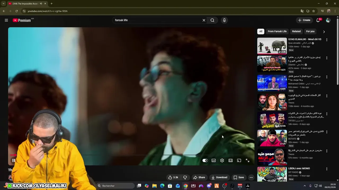Open Chrome translate page icon

pos(302,11)
